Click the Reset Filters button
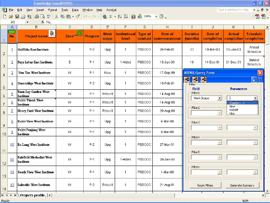 pos(205,185)
